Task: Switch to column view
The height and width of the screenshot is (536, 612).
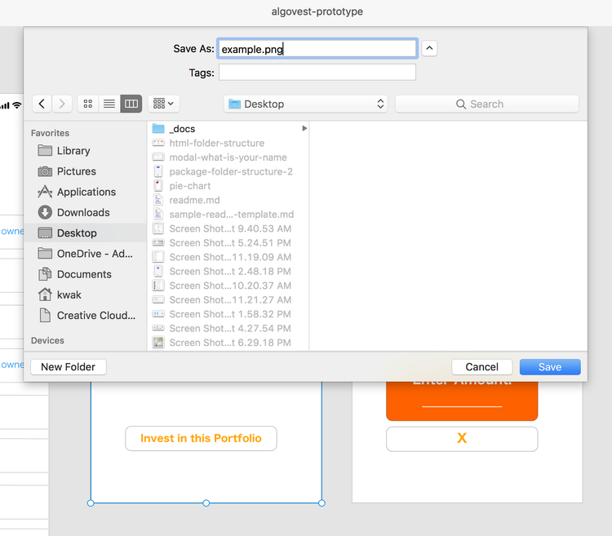Action: [x=131, y=104]
